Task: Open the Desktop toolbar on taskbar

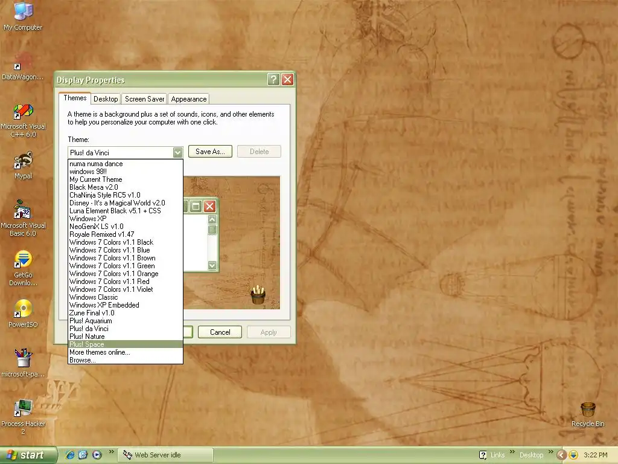Action: tap(531, 455)
